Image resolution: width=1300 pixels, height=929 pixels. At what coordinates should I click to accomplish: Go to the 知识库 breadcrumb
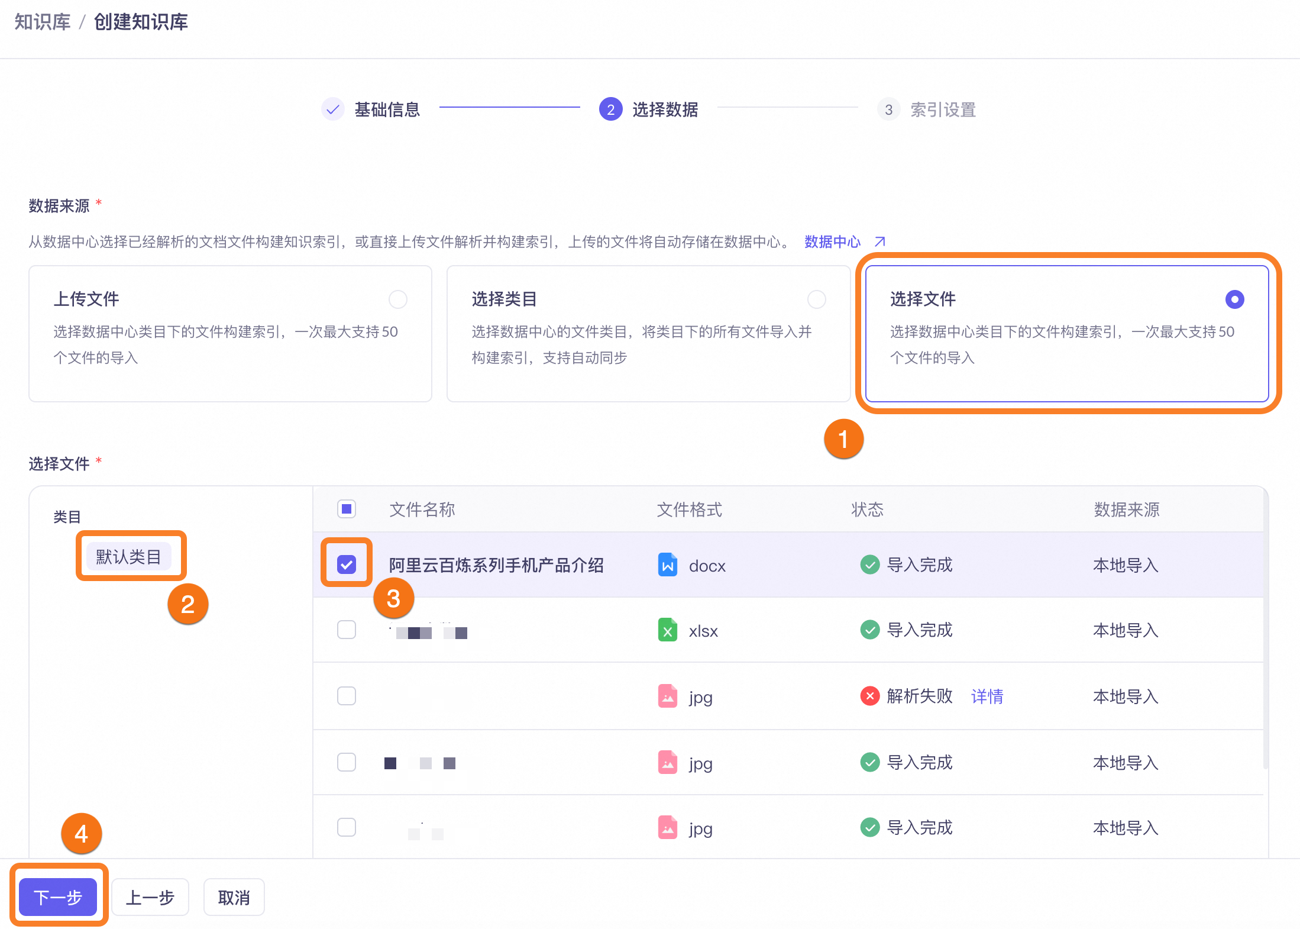tap(42, 22)
